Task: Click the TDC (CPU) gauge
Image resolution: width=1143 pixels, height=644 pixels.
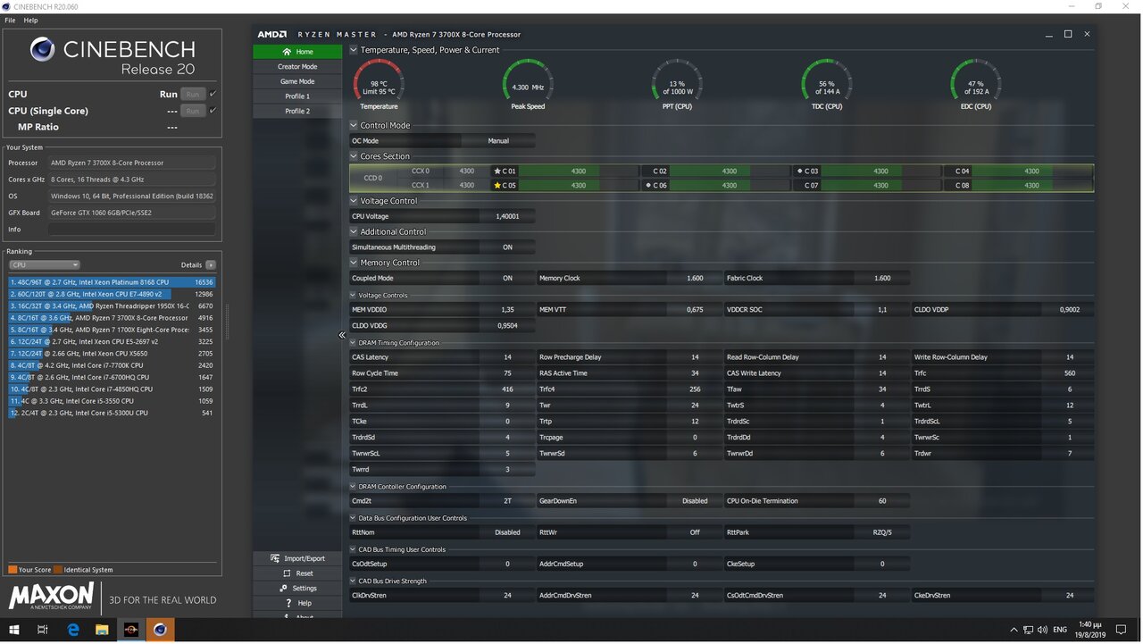Action: point(827,85)
